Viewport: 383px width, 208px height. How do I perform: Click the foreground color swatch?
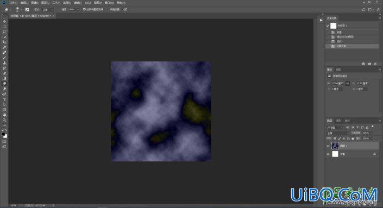[x=3, y=134]
